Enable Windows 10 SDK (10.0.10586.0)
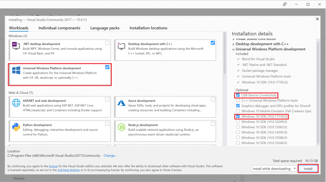 (238, 138)
